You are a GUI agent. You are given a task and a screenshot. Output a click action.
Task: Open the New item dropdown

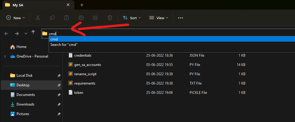click(16, 18)
